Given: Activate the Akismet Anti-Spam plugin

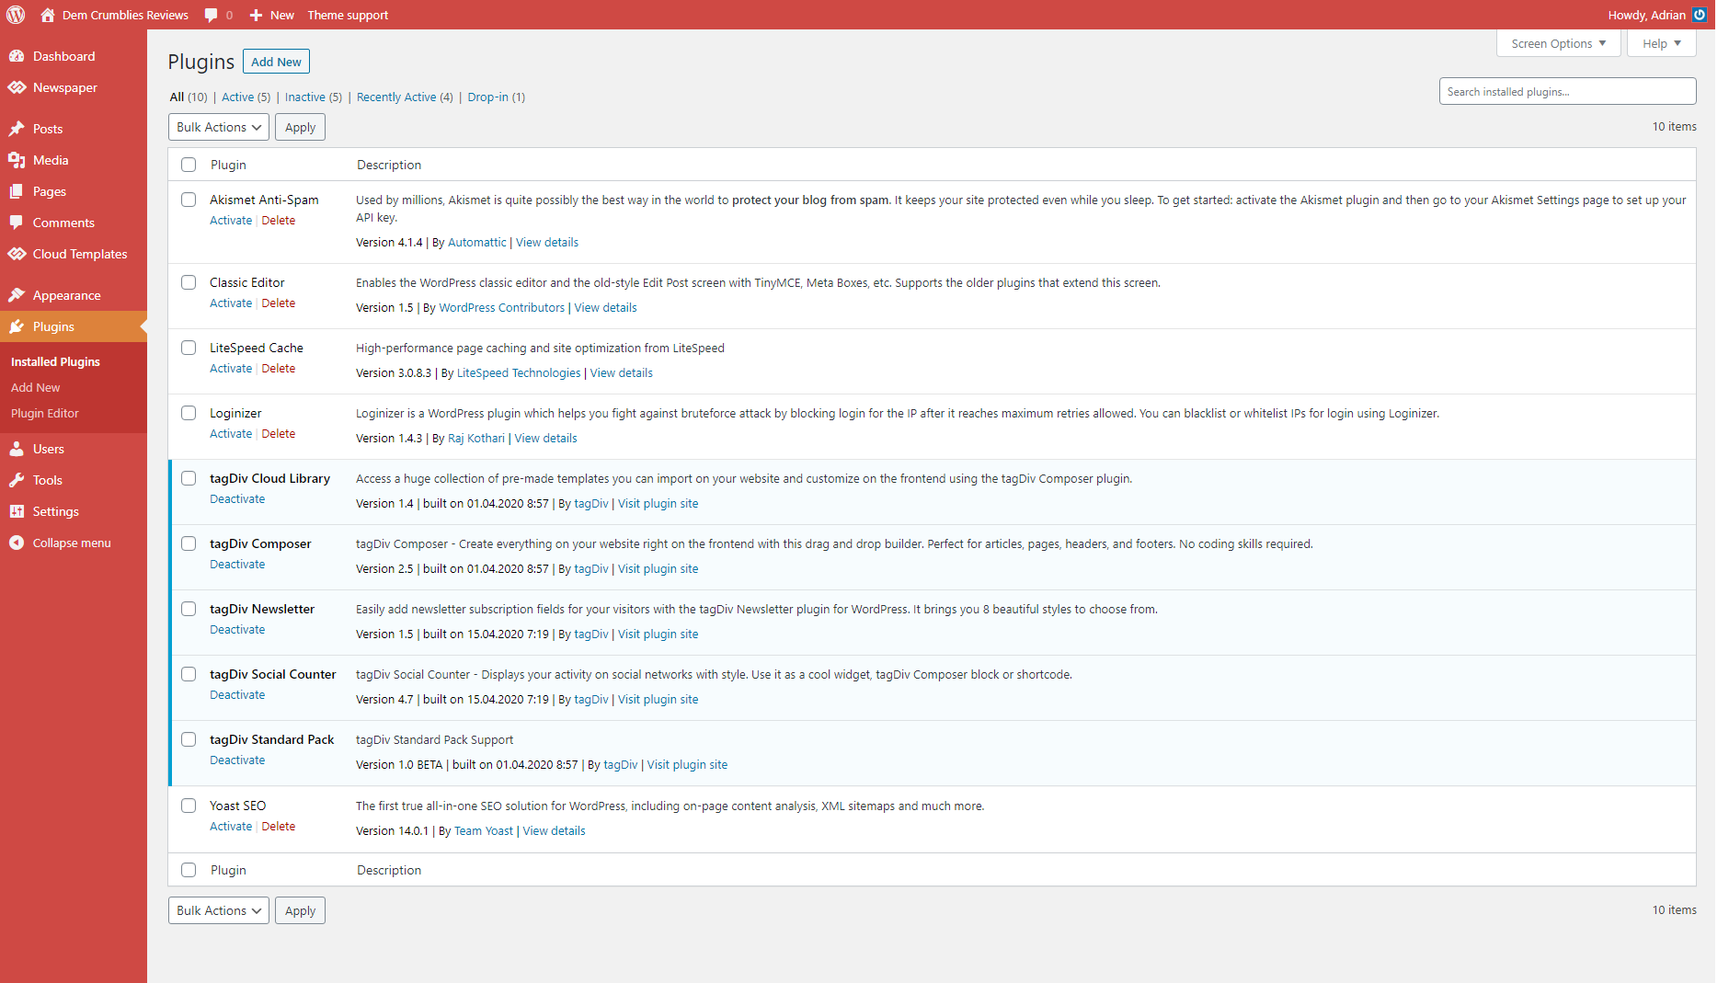Looking at the screenshot, I should (231, 220).
